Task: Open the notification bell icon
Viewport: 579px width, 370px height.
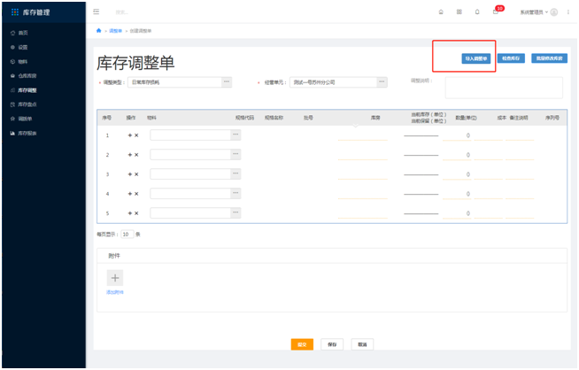Action: (x=477, y=12)
